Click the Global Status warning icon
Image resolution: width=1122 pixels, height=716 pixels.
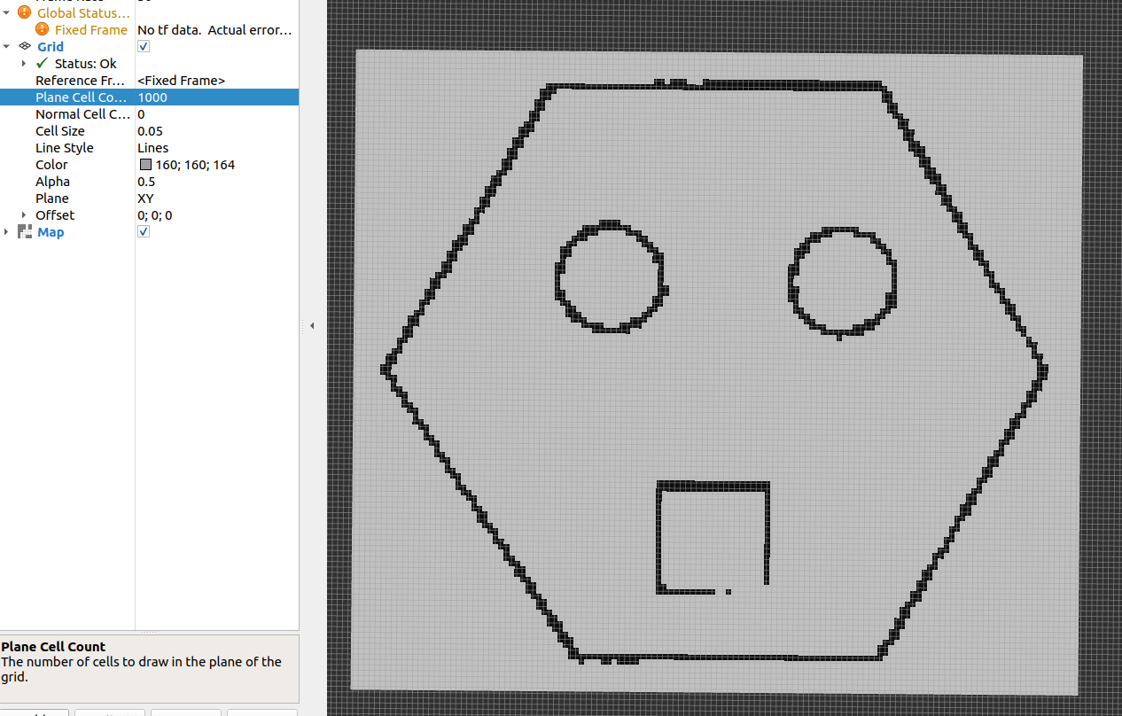coord(24,12)
